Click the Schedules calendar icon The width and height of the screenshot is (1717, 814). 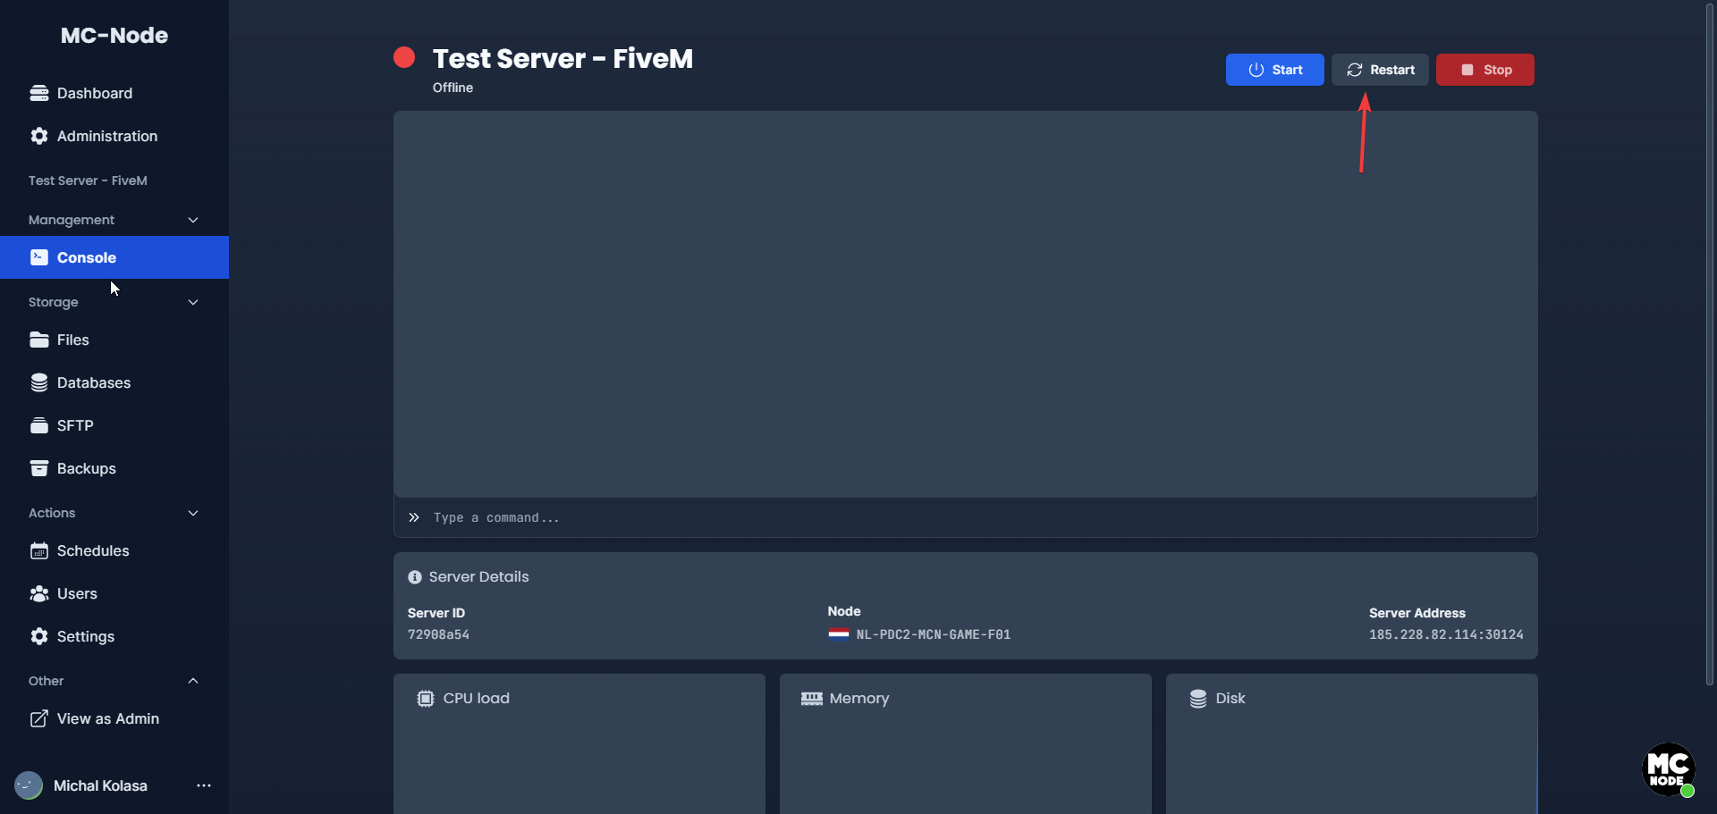click(x=39, y=550)
